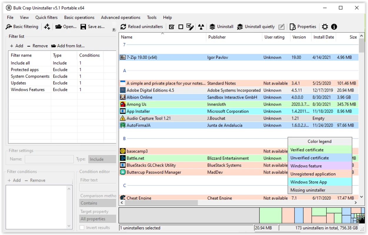Viewport: 368px width, 235px height.
Task: Click Add from list... button
Action: point(68,46)
